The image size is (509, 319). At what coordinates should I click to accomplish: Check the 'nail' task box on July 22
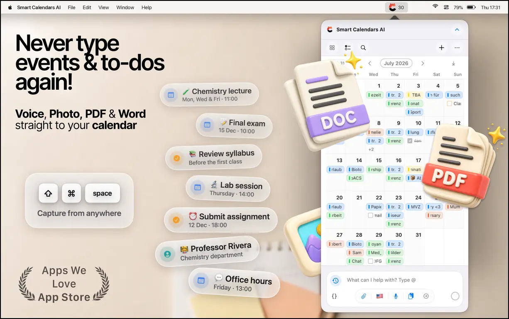click(x=371, y=216)
